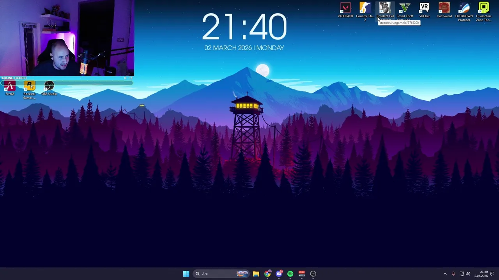Select the OBS Studio desktop shortcut

(49, 88)
